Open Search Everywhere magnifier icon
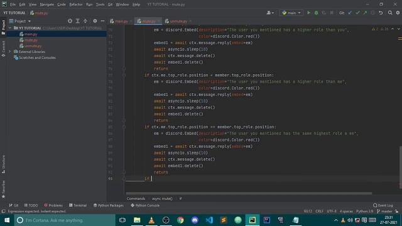 point(390,13)
